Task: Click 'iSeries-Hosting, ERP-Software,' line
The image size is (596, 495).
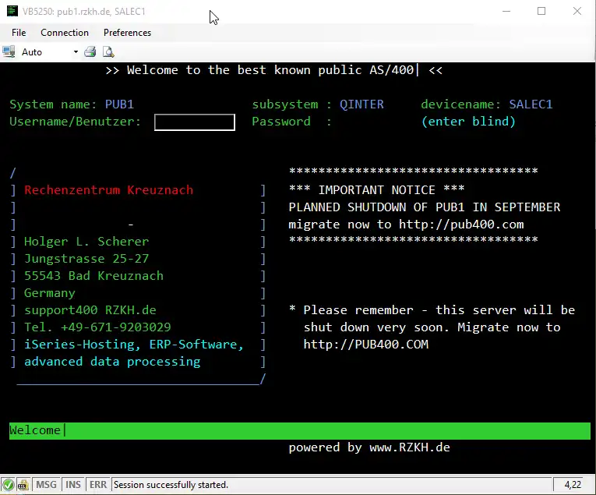Action: [x=134, y=345]
